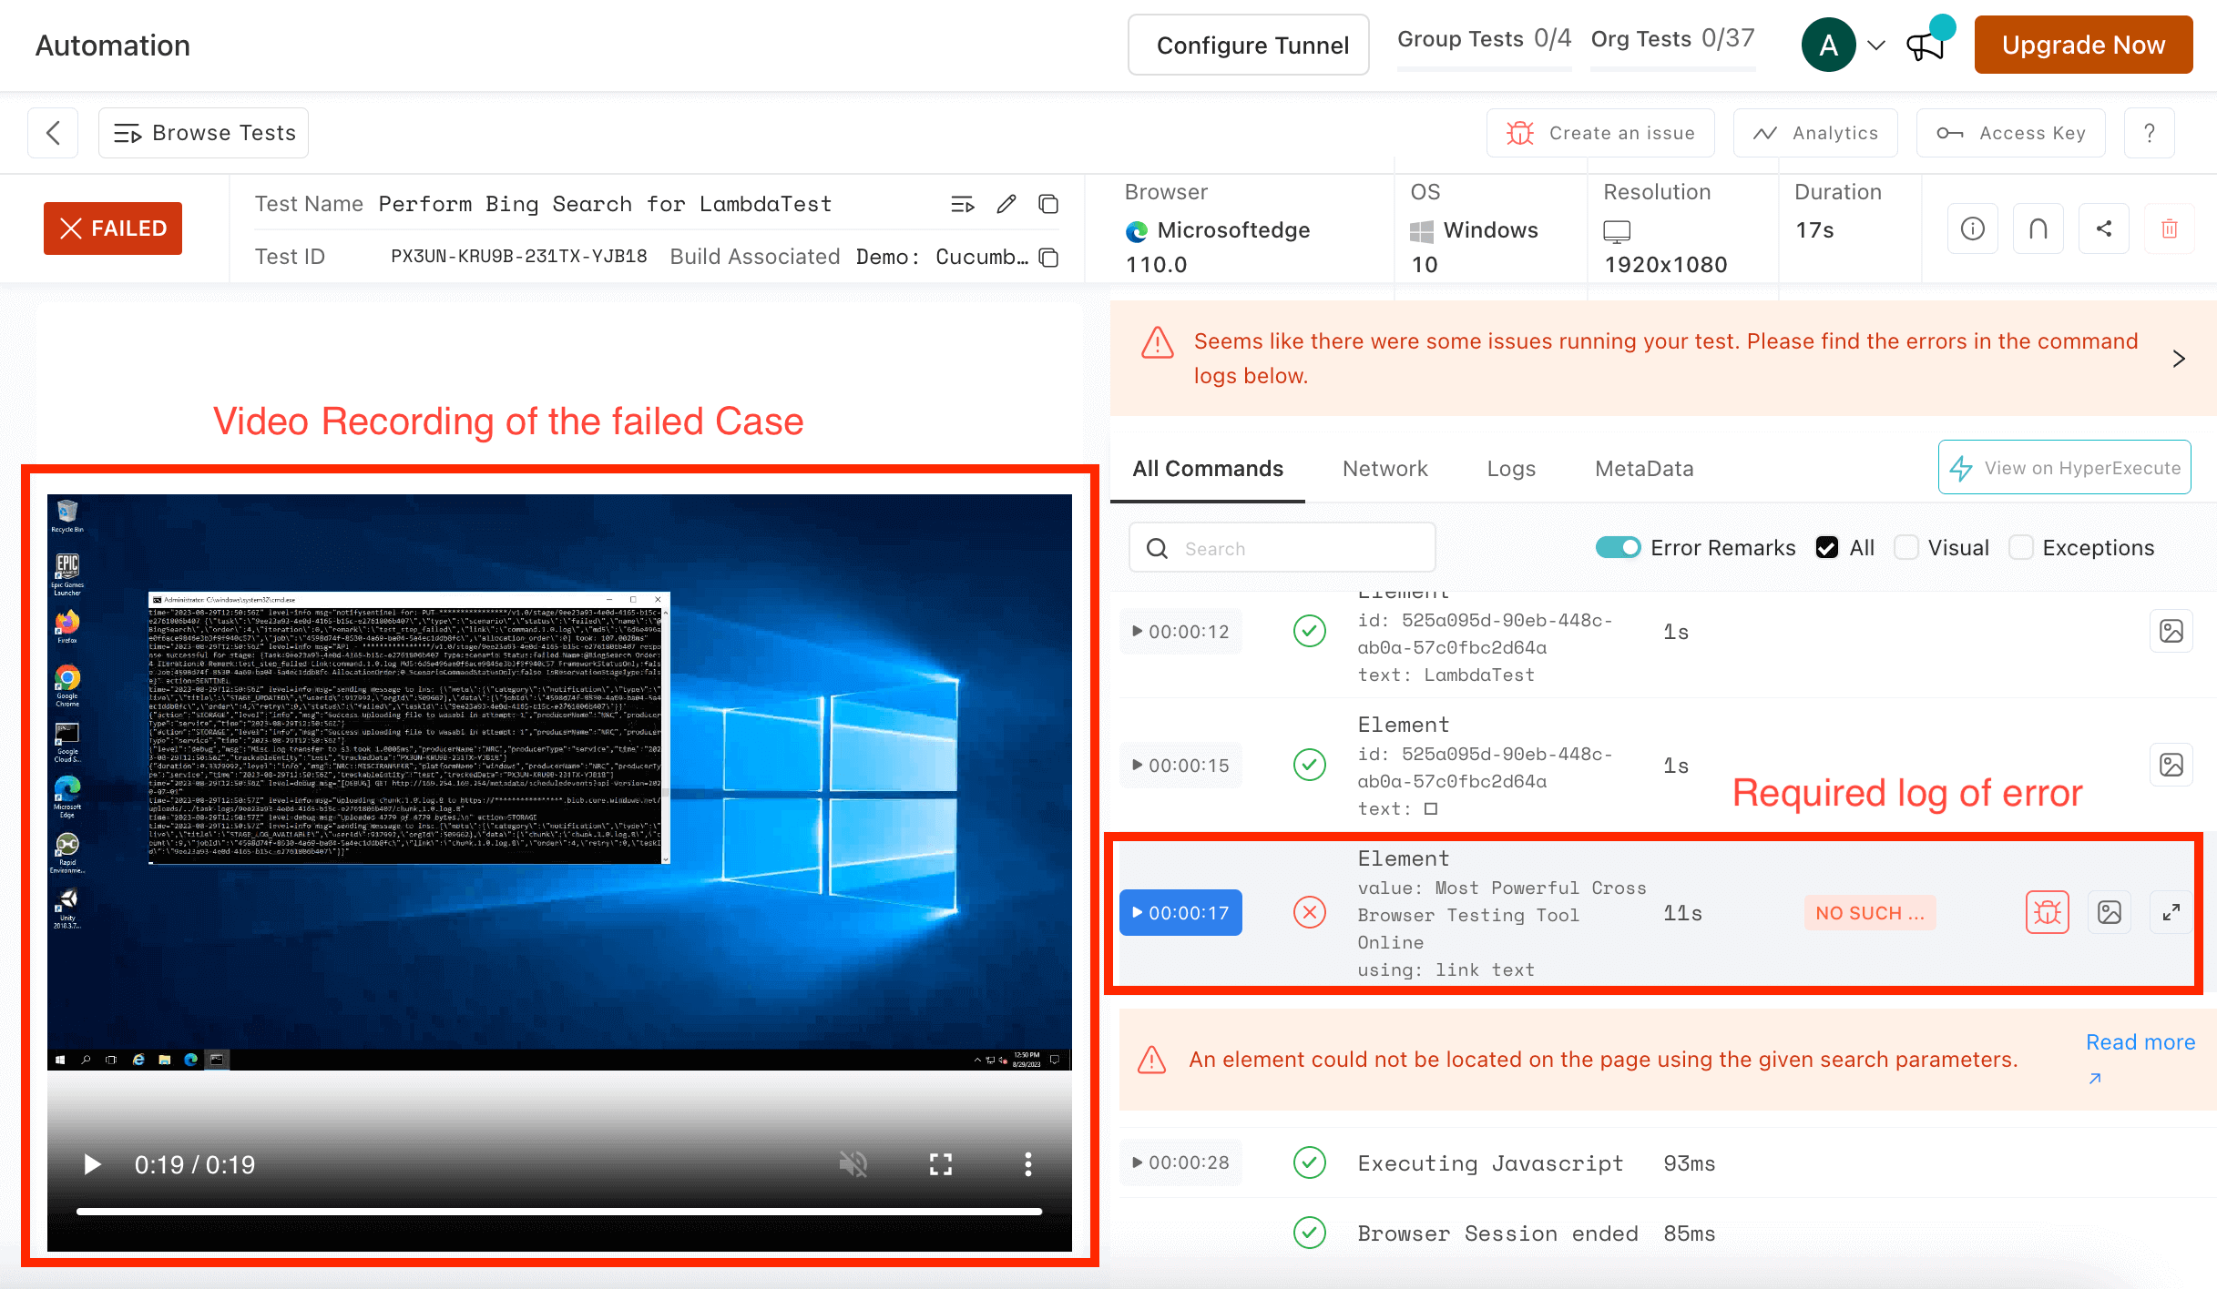This screenshot has width=2217, height=1289.
Task: Click the announcements megaphone icon
Action: point(1925,45)
